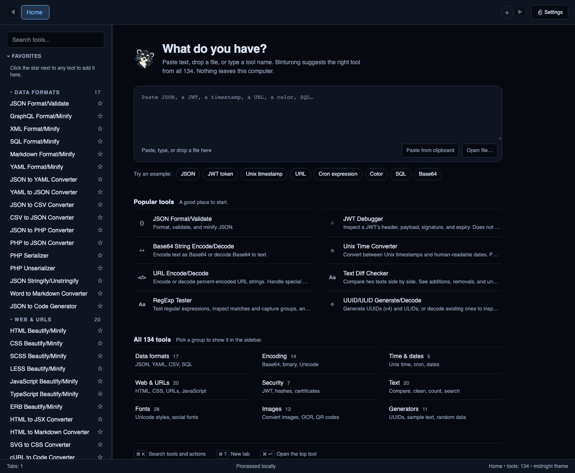Open Base64 String Encode/Decode arrows icon
Viewport: 575px width, 473px height.
tap(142, 250)
